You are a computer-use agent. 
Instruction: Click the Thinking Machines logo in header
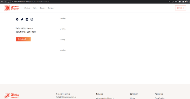[12, 8]
